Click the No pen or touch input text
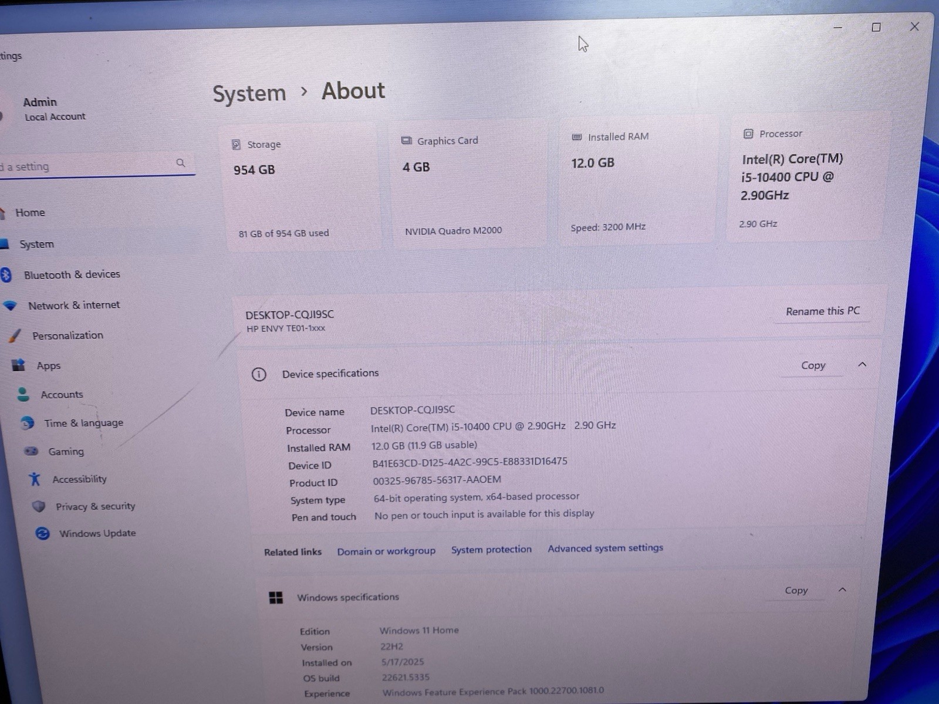Screen dimensions: 939x704 484,515
